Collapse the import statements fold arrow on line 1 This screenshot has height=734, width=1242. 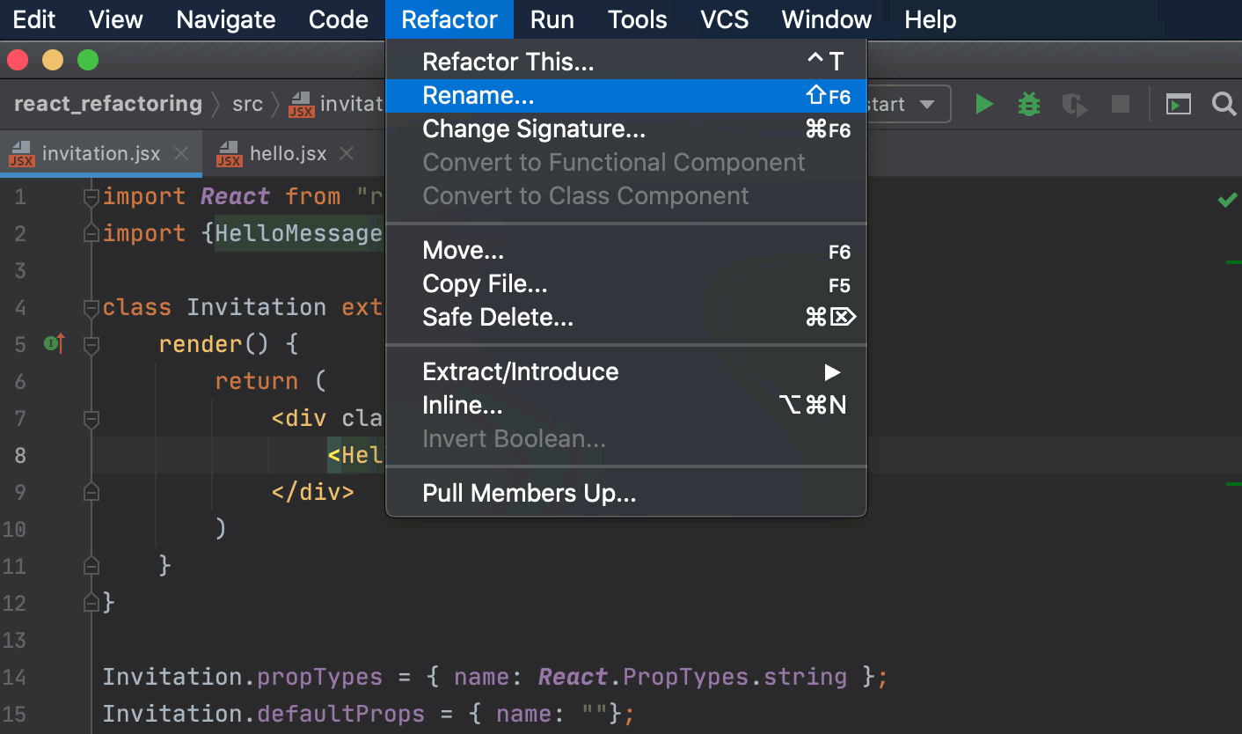click(91, 196)
